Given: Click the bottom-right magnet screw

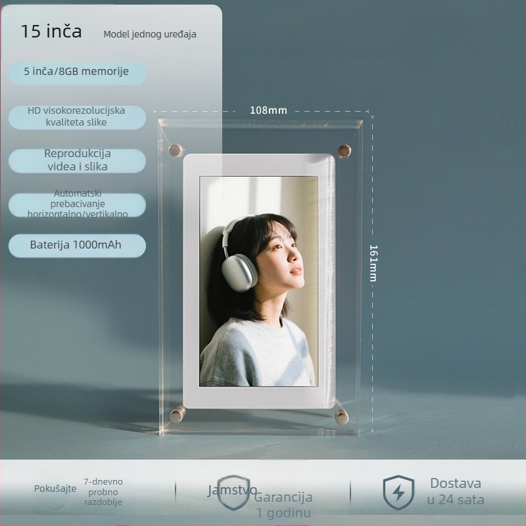Looking at the screenshot, I should pyautogui.click(x=342, y=416).
